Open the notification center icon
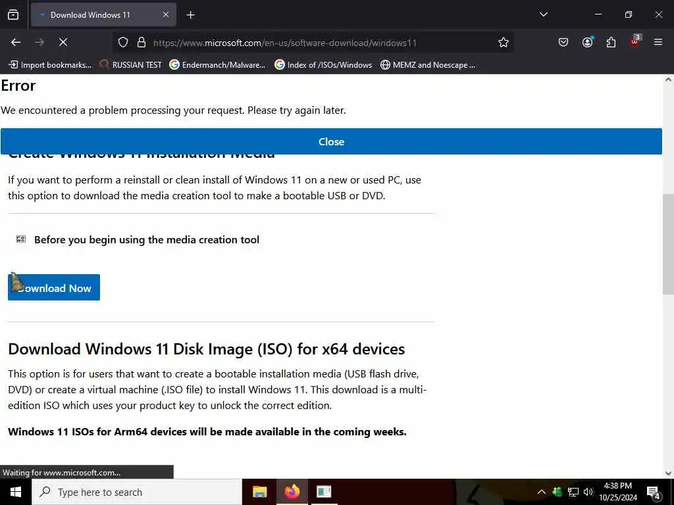This screenshot has width=674, height=505. point(654,492)
